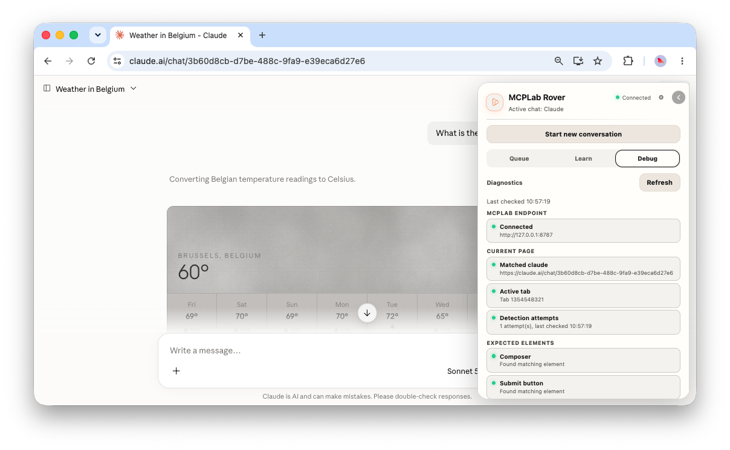The height and width of the screenshot is (450, 730).
Task: Click the Detection attempts row
Action: point(583,322)
